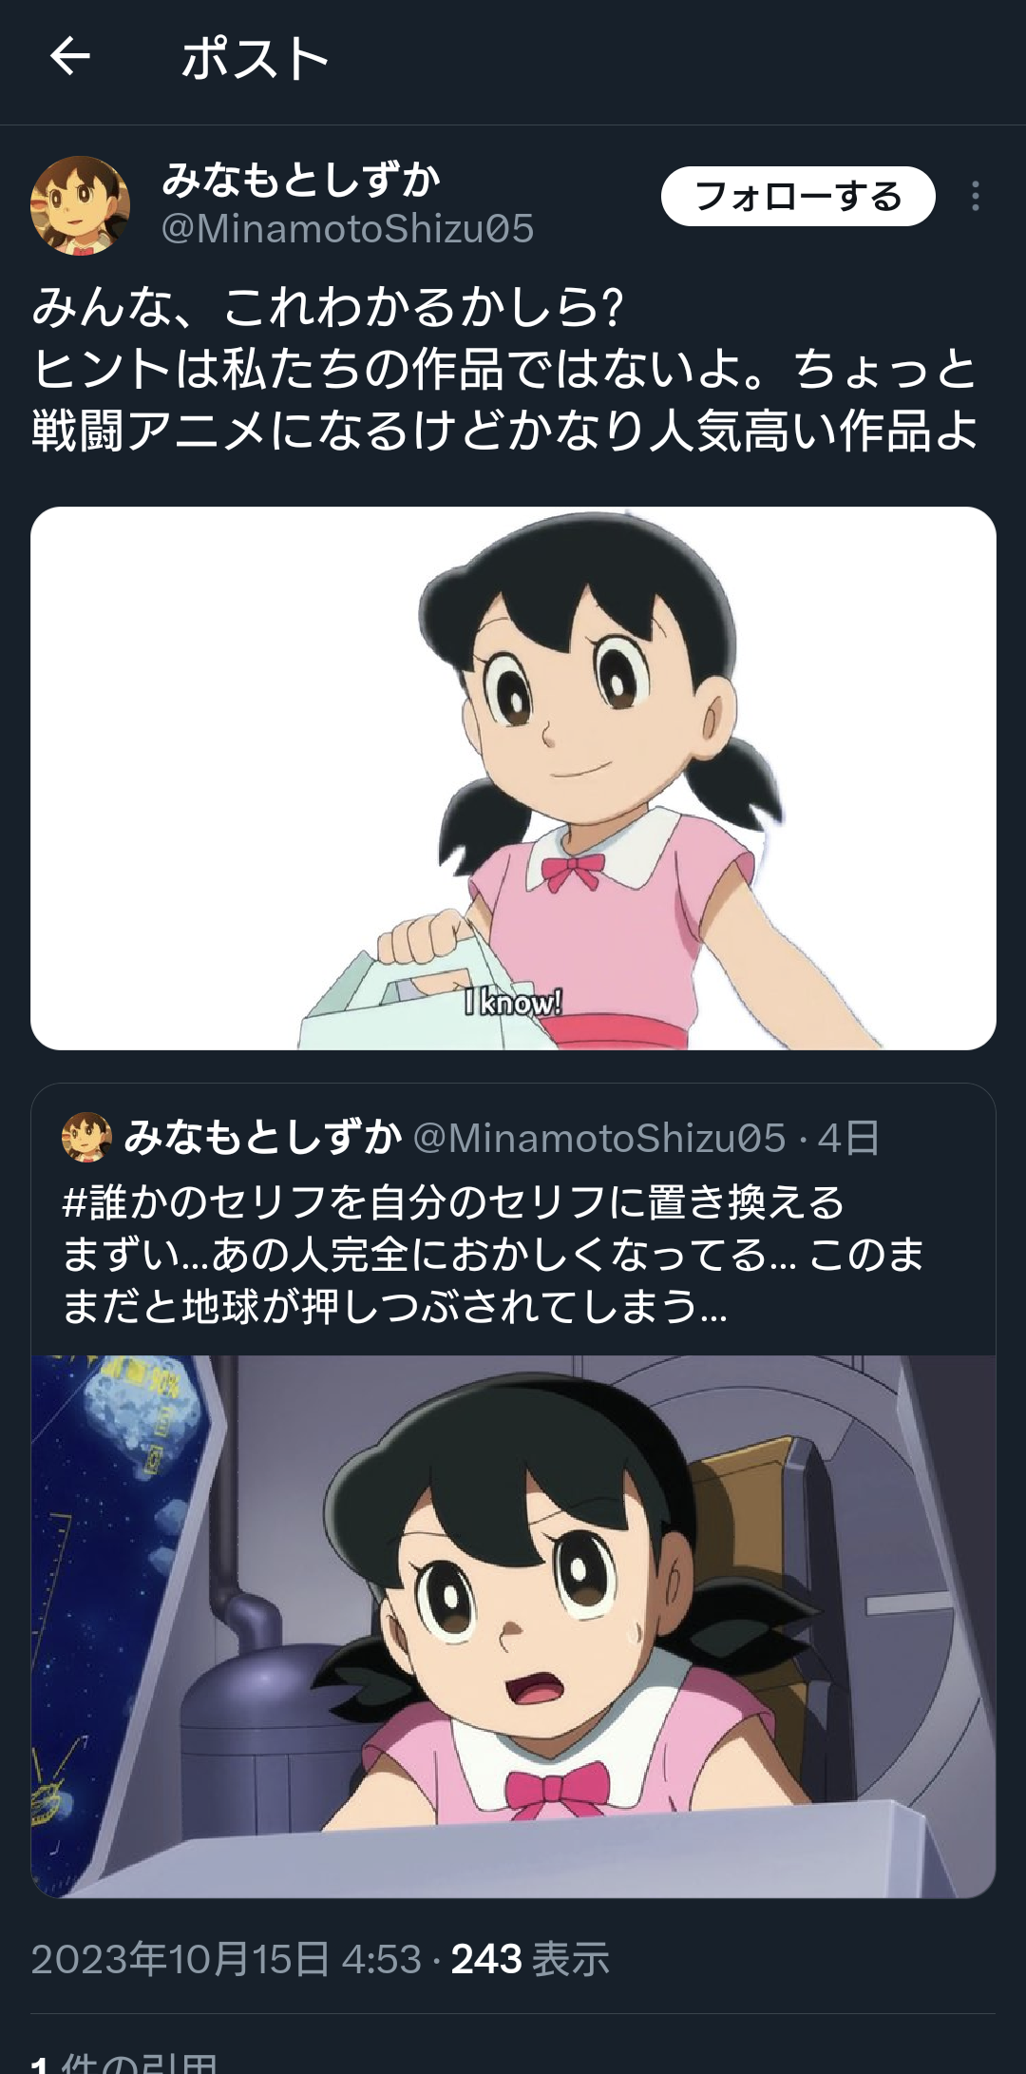Image resolution: width=1026 pixels, height=2074 pixels.
Task: Tap the 'I know!' subtitle in image
Action: [x=514, y=1002]
